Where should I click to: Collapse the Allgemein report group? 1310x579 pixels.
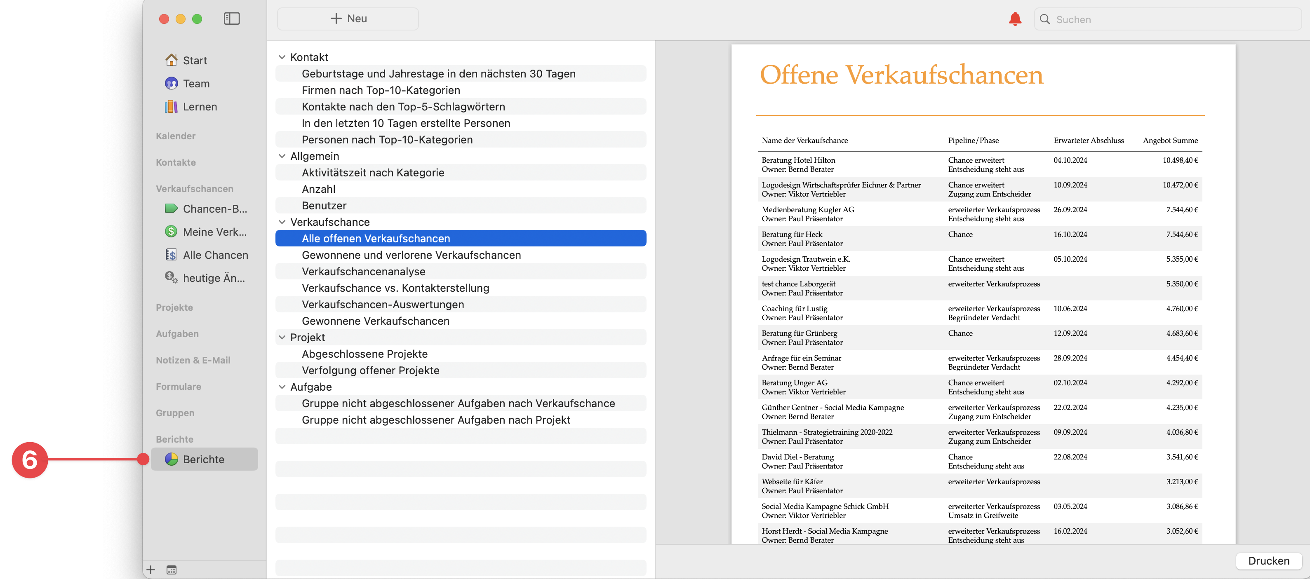click(x=282, y=156)
